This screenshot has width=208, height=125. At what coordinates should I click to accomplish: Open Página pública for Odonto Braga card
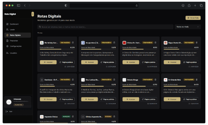pos(149,99)
